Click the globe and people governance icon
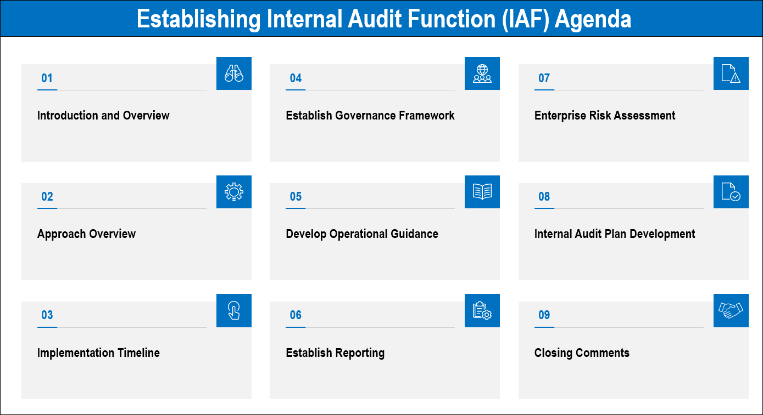The height and width of the screenshot is (415, 763). (x=482, y=73)
